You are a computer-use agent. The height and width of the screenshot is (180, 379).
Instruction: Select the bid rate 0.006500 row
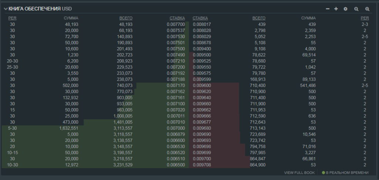coord(176,164)
